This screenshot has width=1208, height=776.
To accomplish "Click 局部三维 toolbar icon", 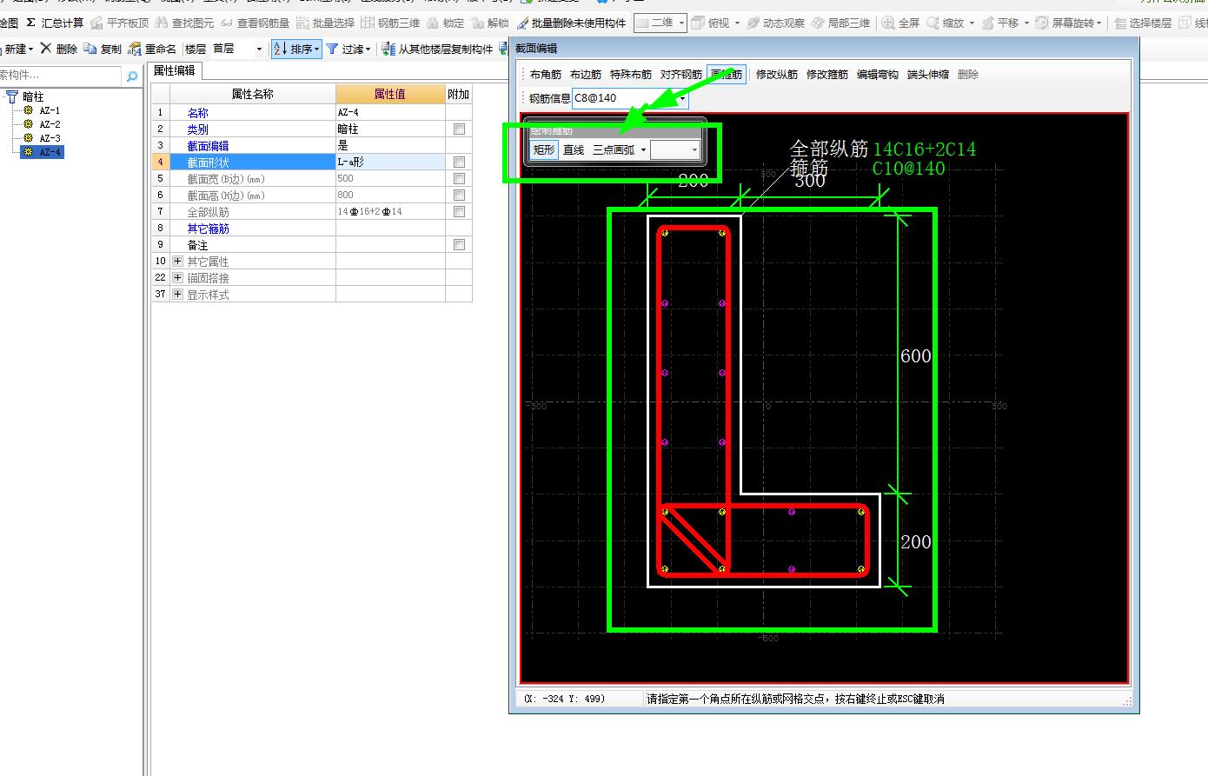I will coord(819,23).
